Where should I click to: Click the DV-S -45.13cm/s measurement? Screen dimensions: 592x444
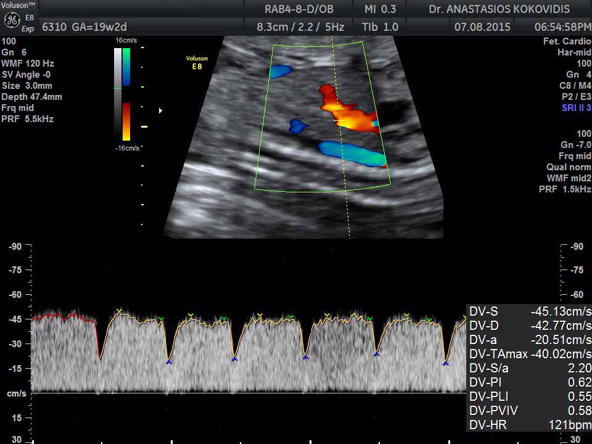[x=530, y=311]
